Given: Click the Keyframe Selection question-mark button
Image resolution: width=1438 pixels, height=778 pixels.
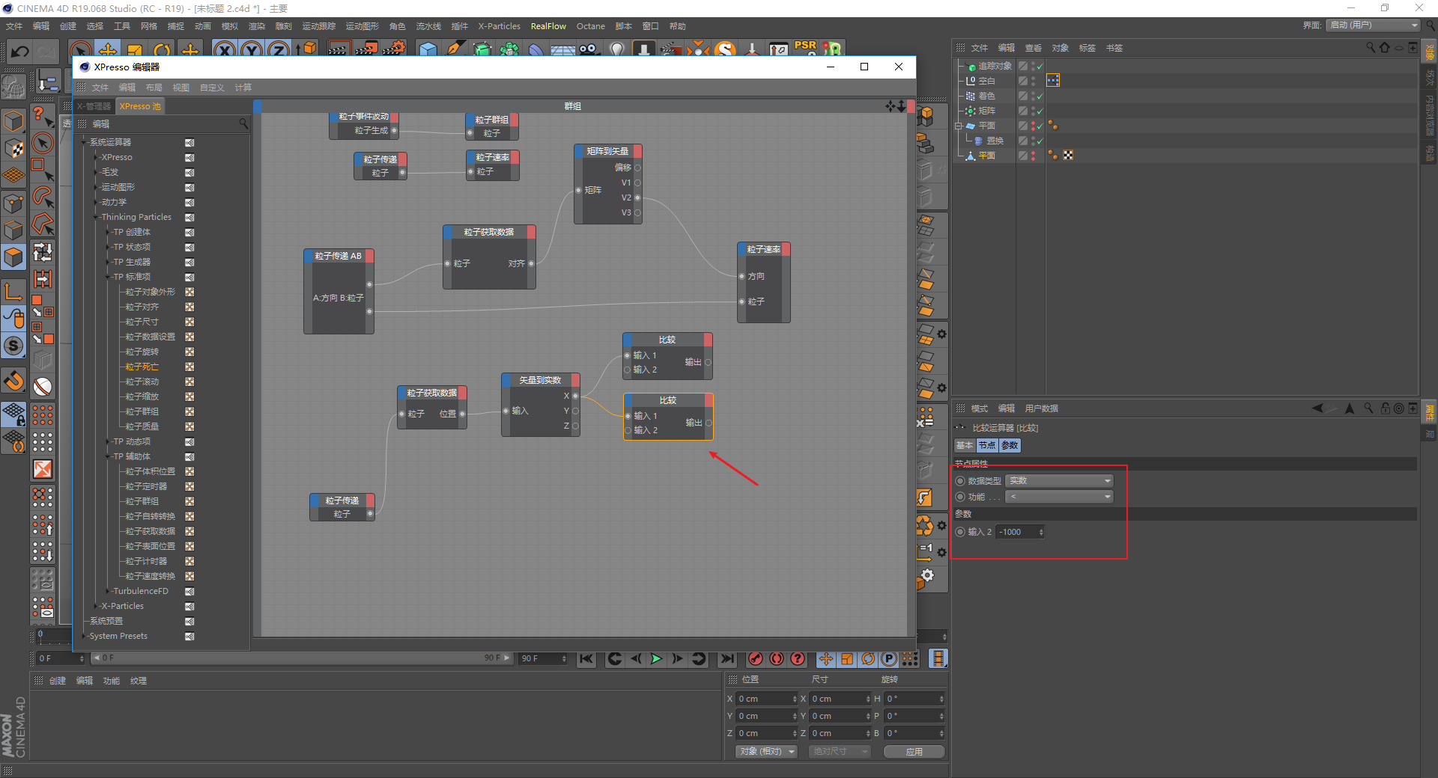Looking at the screenshot, I should 798,658.
